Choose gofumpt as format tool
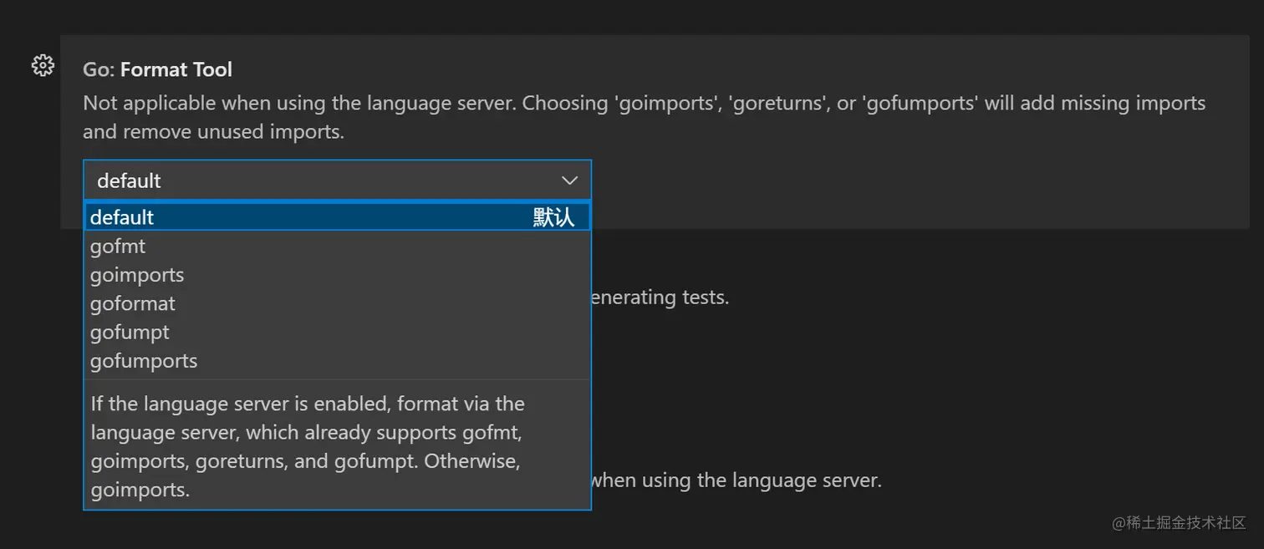This screenshot has height=549, width=1264. (130, 332)
